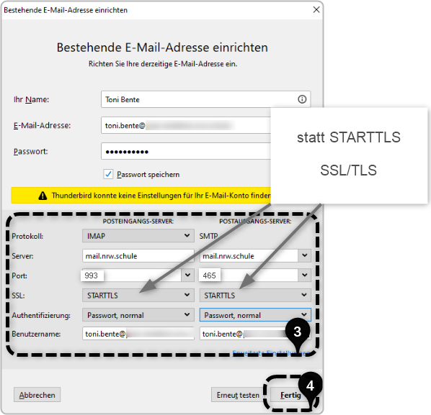Focus the Passwort input field
The image size is (431, 415).
186,151
